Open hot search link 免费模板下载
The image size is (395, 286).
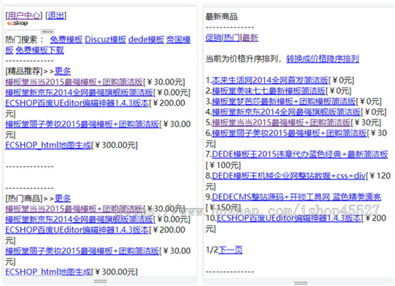[40, 50]
